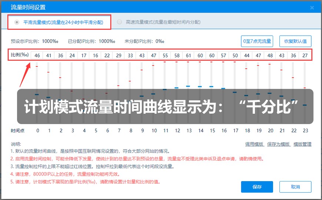Click the slider handle for hour 15
322x200 pixels.
click(x=211, y=87)
